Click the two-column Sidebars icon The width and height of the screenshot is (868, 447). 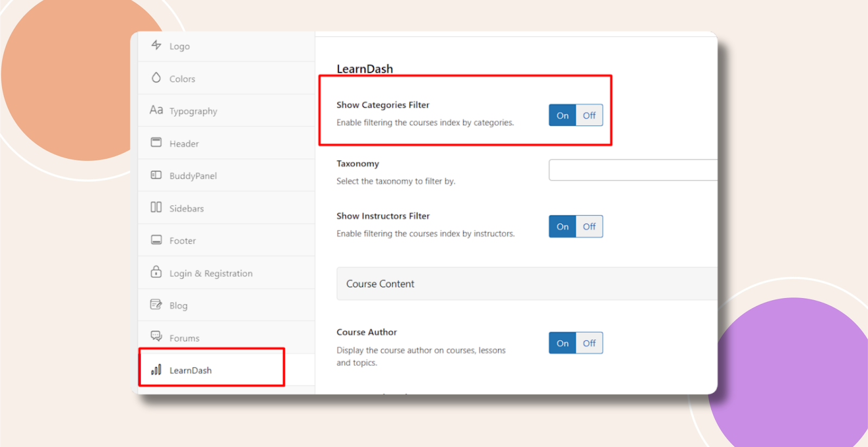(x=156, y=207)
